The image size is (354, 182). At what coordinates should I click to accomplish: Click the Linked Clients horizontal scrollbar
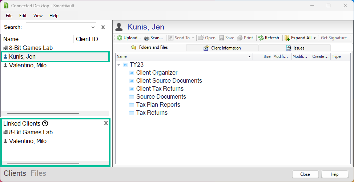(43, 164)
